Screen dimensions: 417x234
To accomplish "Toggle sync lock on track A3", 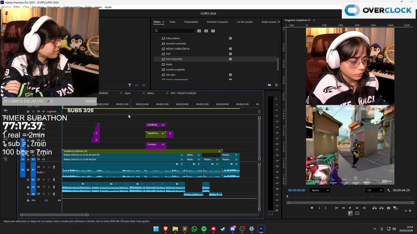I will click(38, 187).
